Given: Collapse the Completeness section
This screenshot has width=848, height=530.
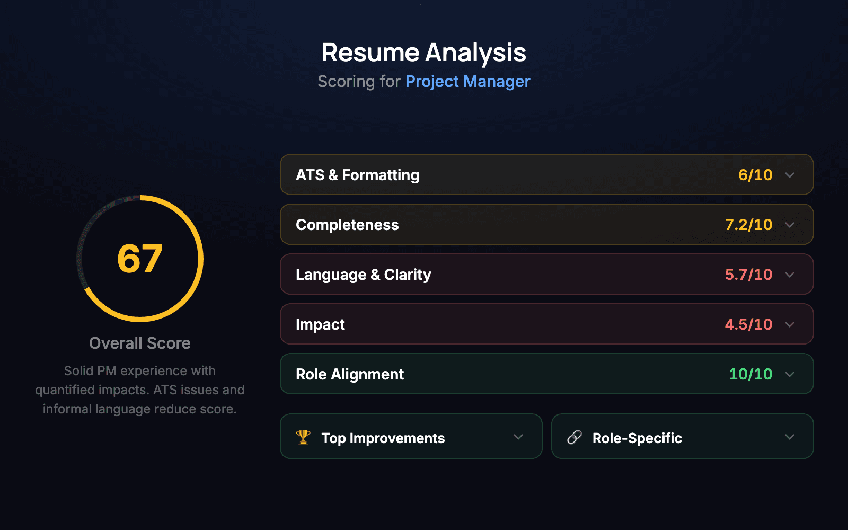Looking at the screenshot, I should point(547,224).
